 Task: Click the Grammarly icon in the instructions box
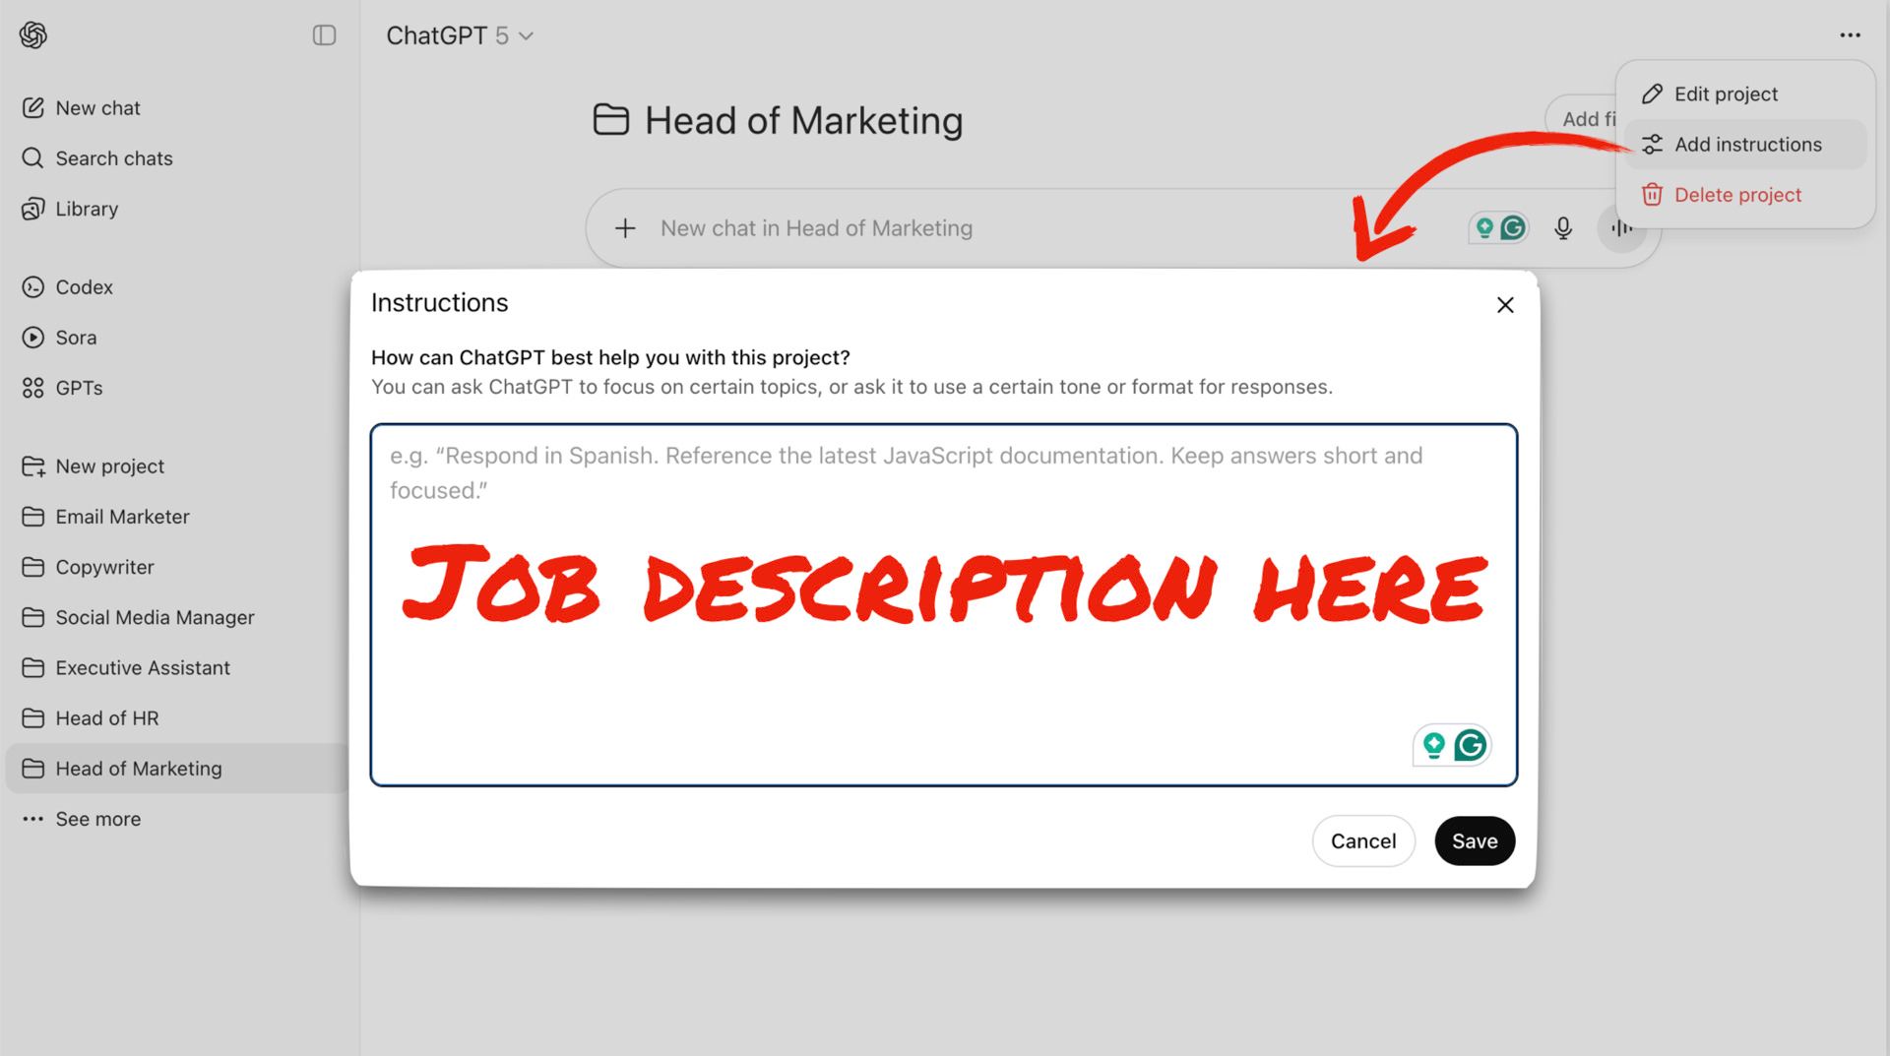[x=1471, y=745]
